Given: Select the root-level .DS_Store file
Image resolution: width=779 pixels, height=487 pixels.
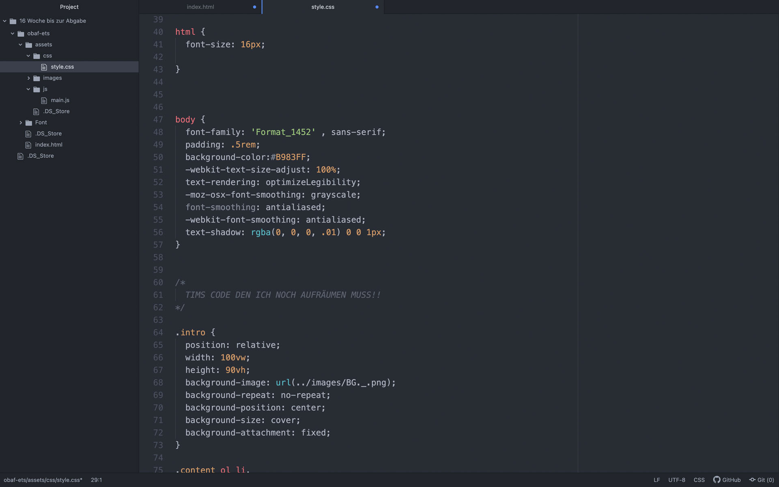Looking at the screenshot, I should click(41, 156).
